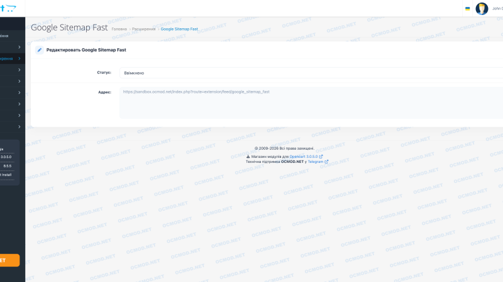The image size is (503, 282).
Task: Select the highlighted sidebar extensions menu item
Action: [x=11, y=58]
